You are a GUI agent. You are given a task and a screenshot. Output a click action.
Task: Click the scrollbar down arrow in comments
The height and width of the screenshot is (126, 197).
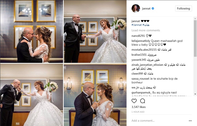[x=195, y=94]
